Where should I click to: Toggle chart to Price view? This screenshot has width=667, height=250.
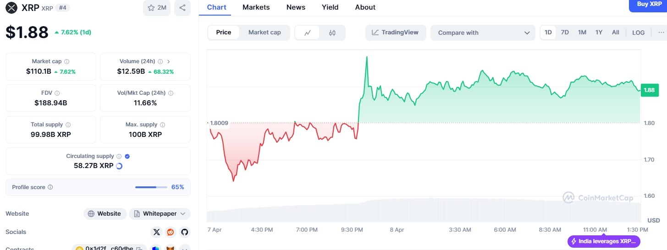coord(224,33)
